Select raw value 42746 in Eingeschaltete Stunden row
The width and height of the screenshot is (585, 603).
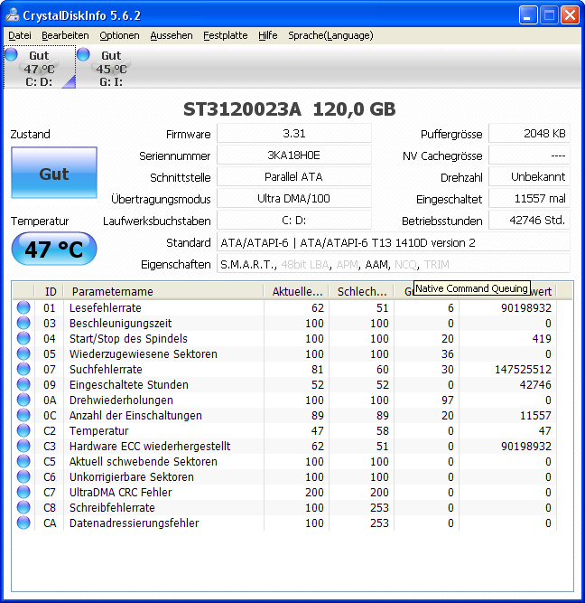[535, 384]
